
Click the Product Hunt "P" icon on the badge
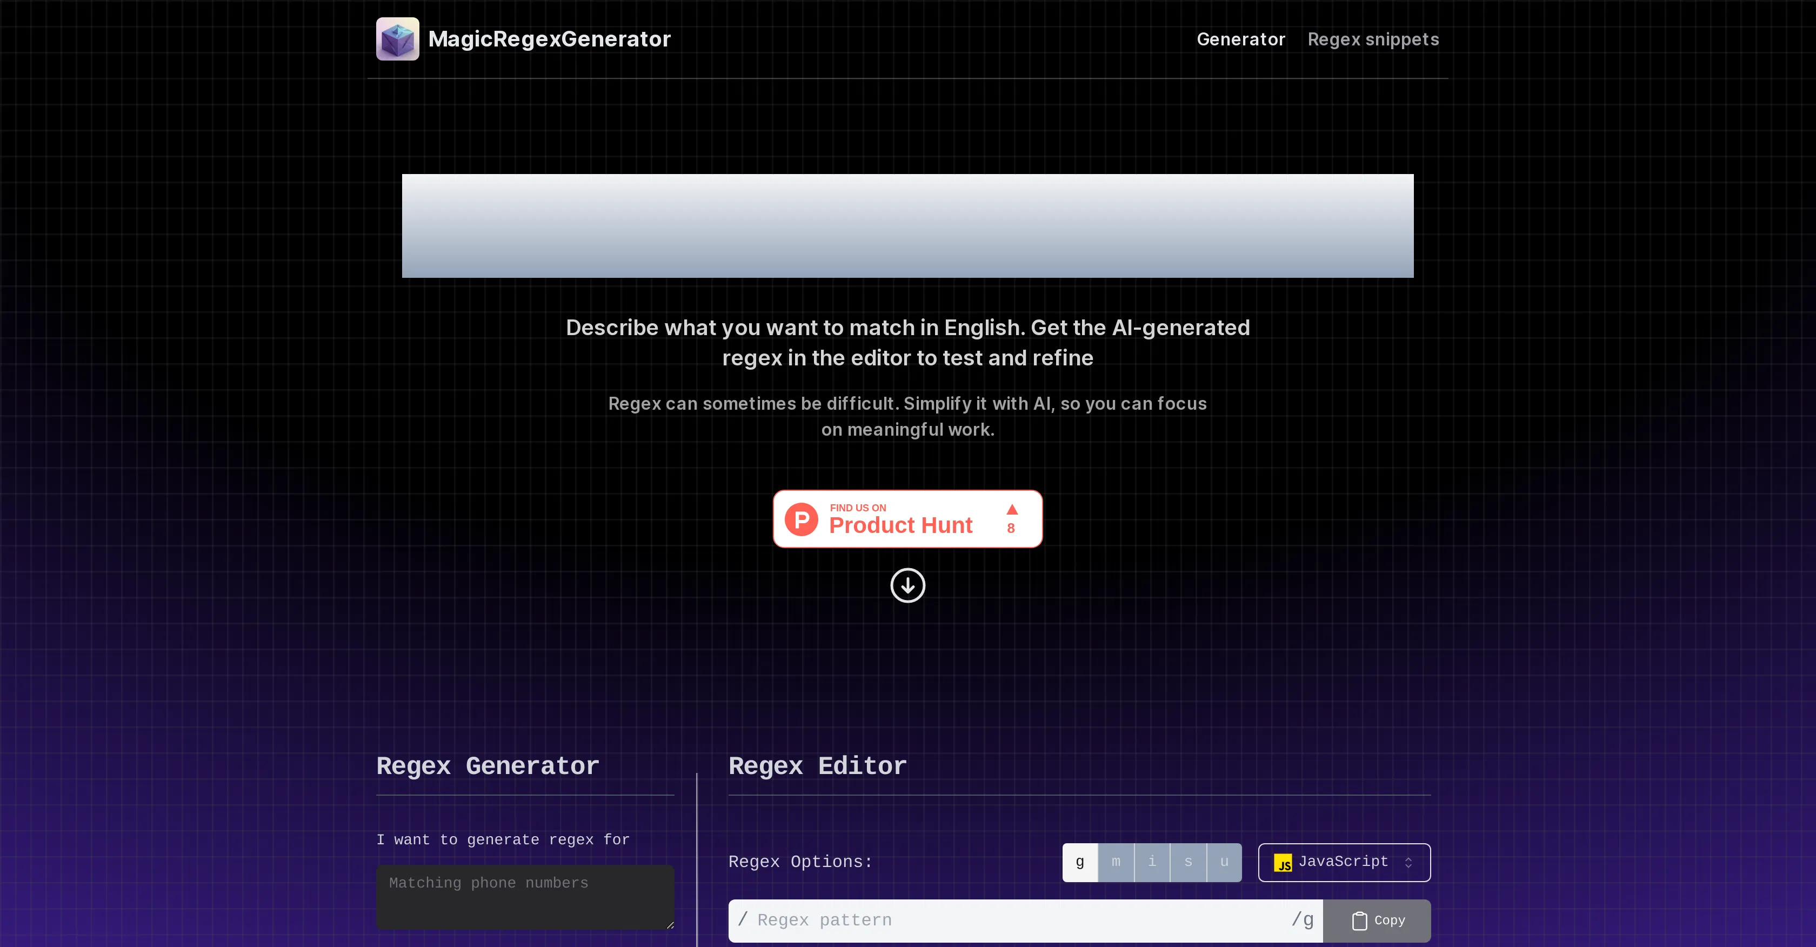click(x=801, y=518)
